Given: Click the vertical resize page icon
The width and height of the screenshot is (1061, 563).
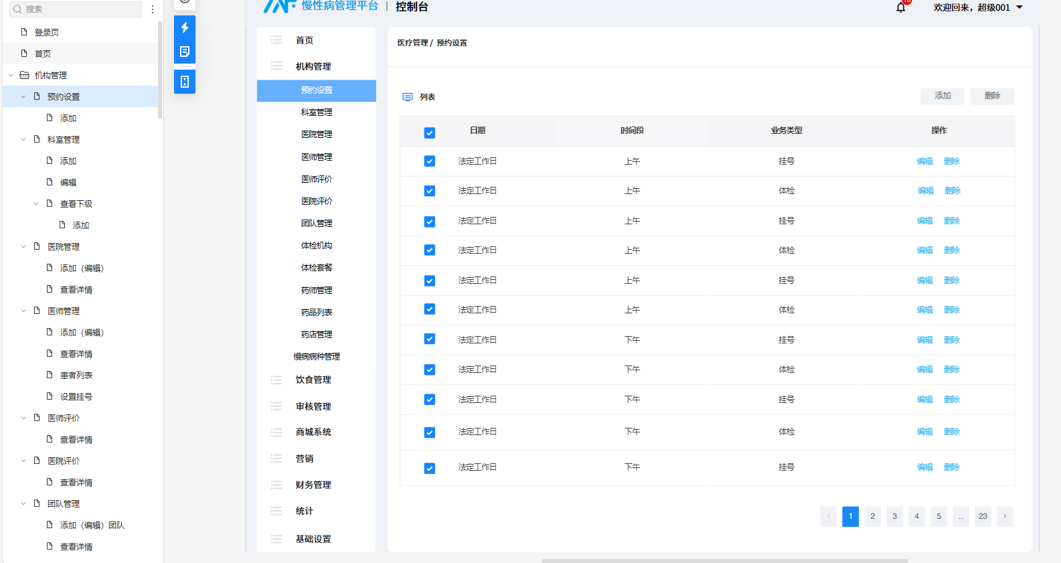Looking at the screenshot, I should point(185,82).
